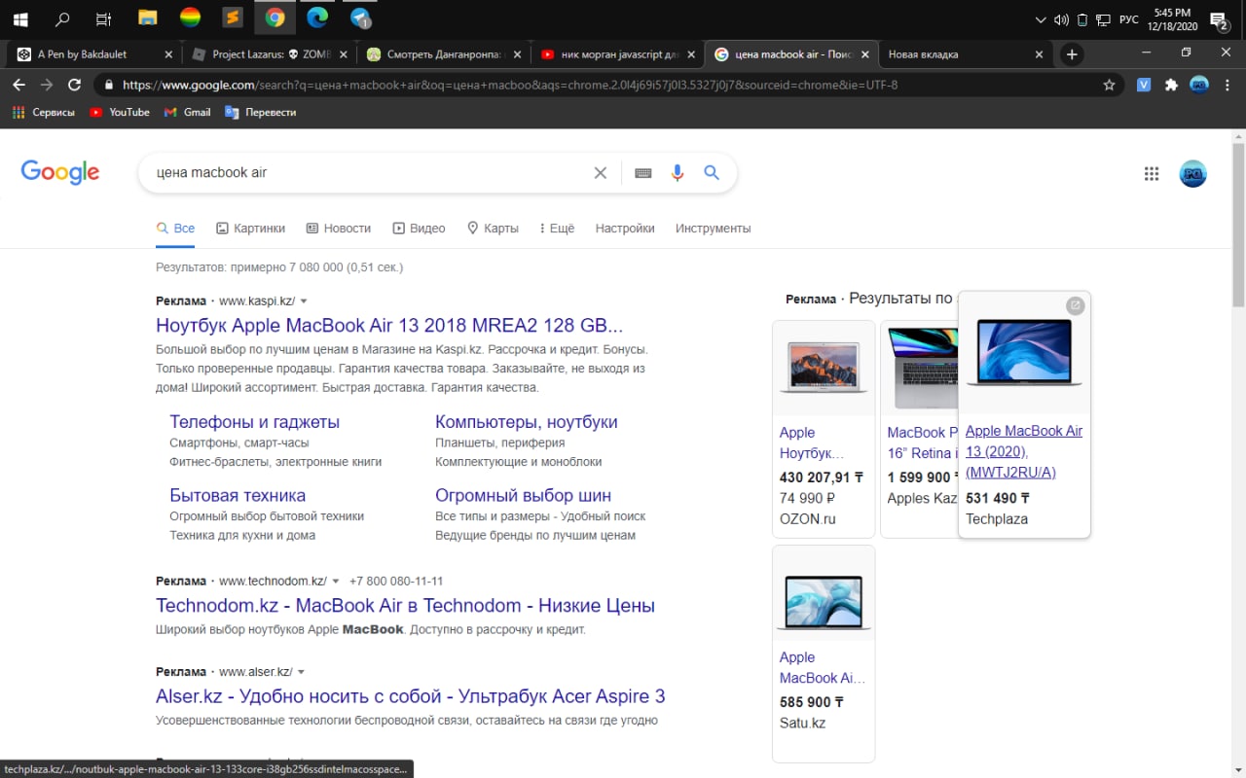Image resolution: width=1246 pixels, height=778 pixels.
Task: Switch to the Смотреть Данганронпа tab
Action: click(444, 54)
